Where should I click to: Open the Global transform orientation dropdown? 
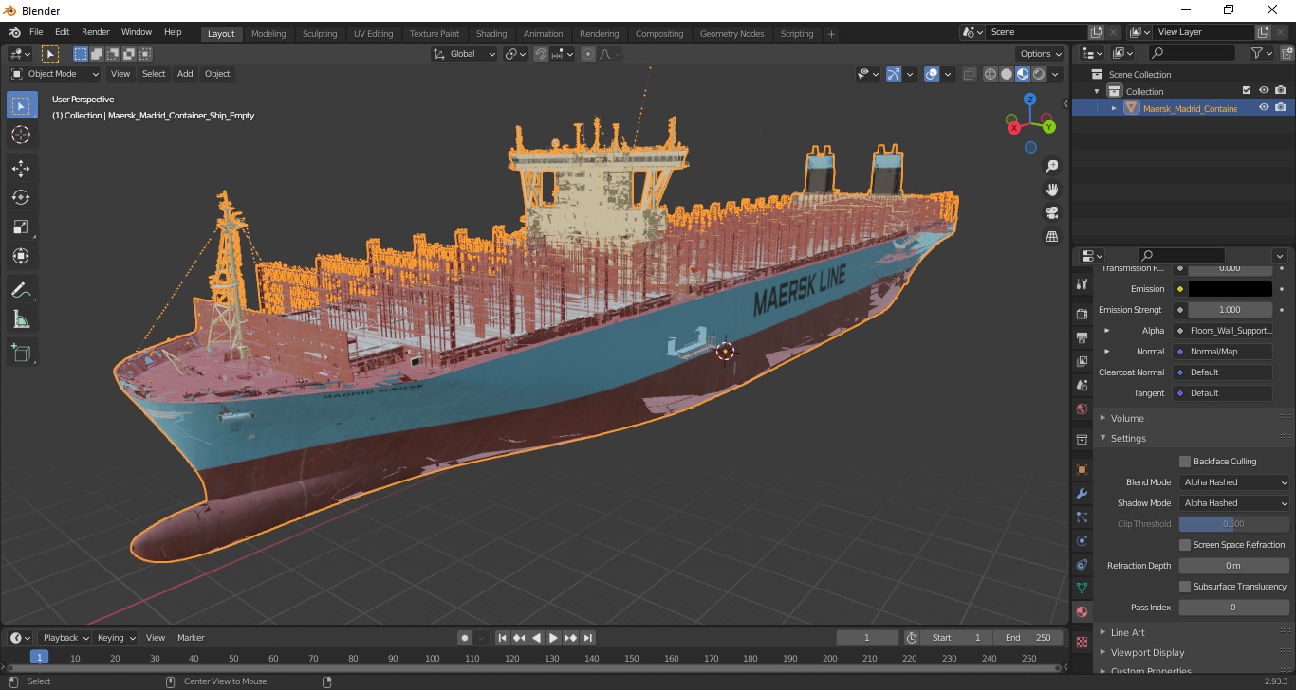464,54
